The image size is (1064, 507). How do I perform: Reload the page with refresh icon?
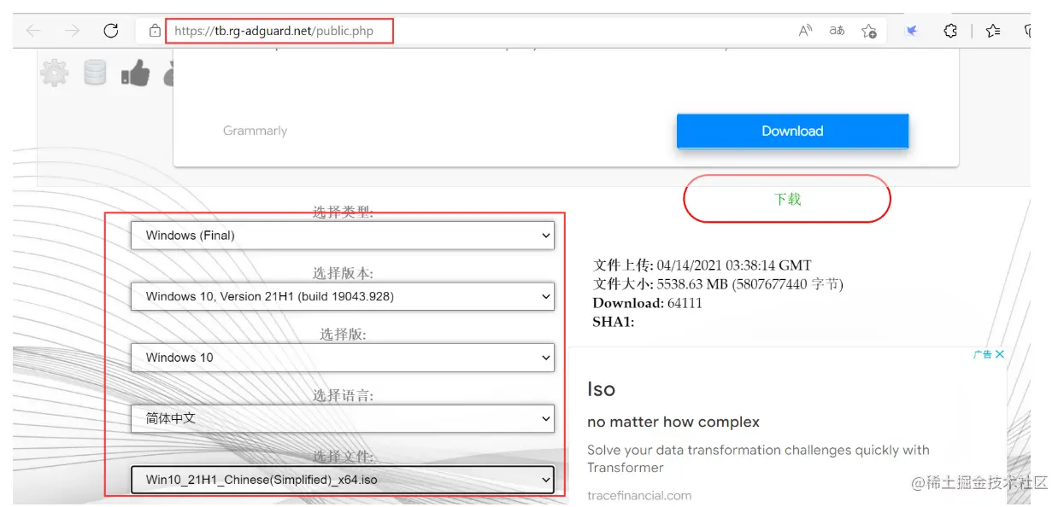pyautogui.click(x=110, y=31)
